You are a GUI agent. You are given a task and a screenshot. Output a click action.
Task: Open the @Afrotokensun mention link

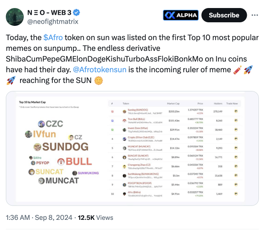coord(100,70)
